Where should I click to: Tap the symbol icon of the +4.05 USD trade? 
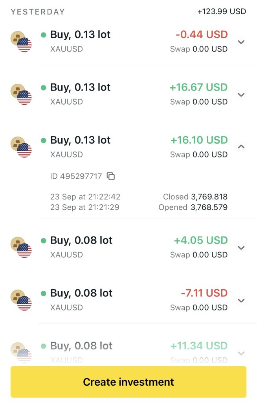21,247
